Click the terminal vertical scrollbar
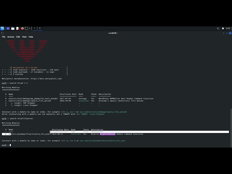232x174 pixels. coord(231,128)
